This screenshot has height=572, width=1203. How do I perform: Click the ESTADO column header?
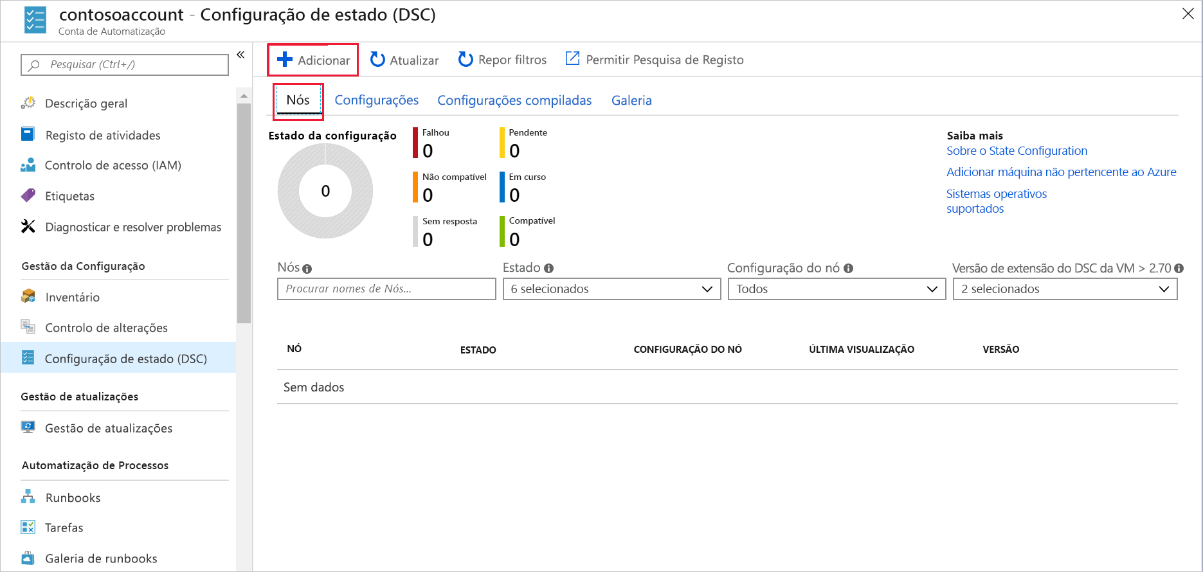pos(478,350)
